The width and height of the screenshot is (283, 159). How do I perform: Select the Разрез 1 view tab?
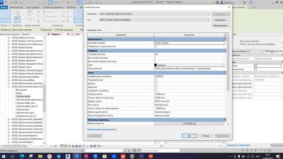[x=56, y=34]
